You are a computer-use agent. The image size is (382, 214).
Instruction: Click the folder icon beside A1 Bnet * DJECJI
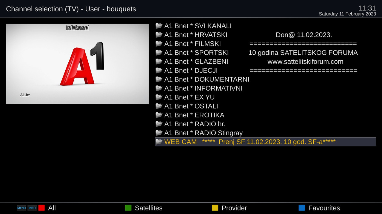point(159,70)
